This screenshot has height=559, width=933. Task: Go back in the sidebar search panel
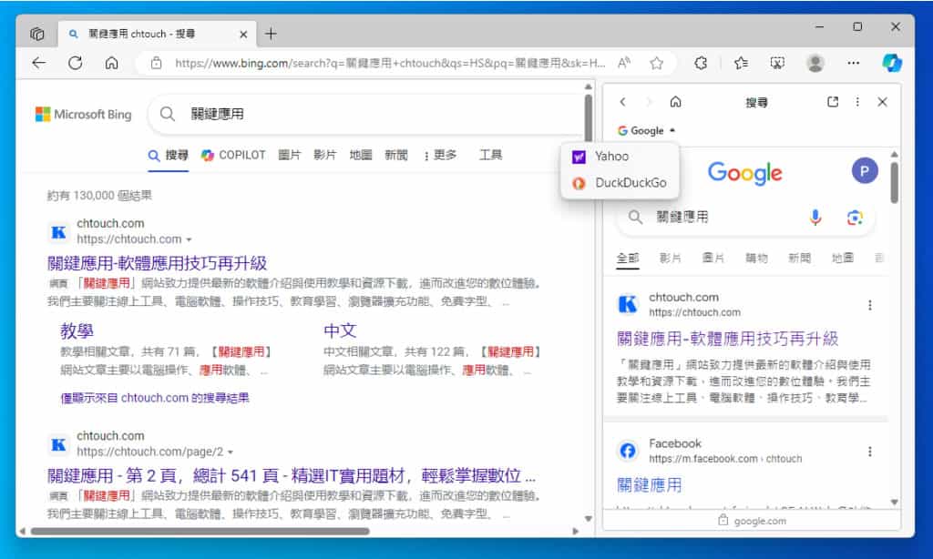click(x=622, y=102)
